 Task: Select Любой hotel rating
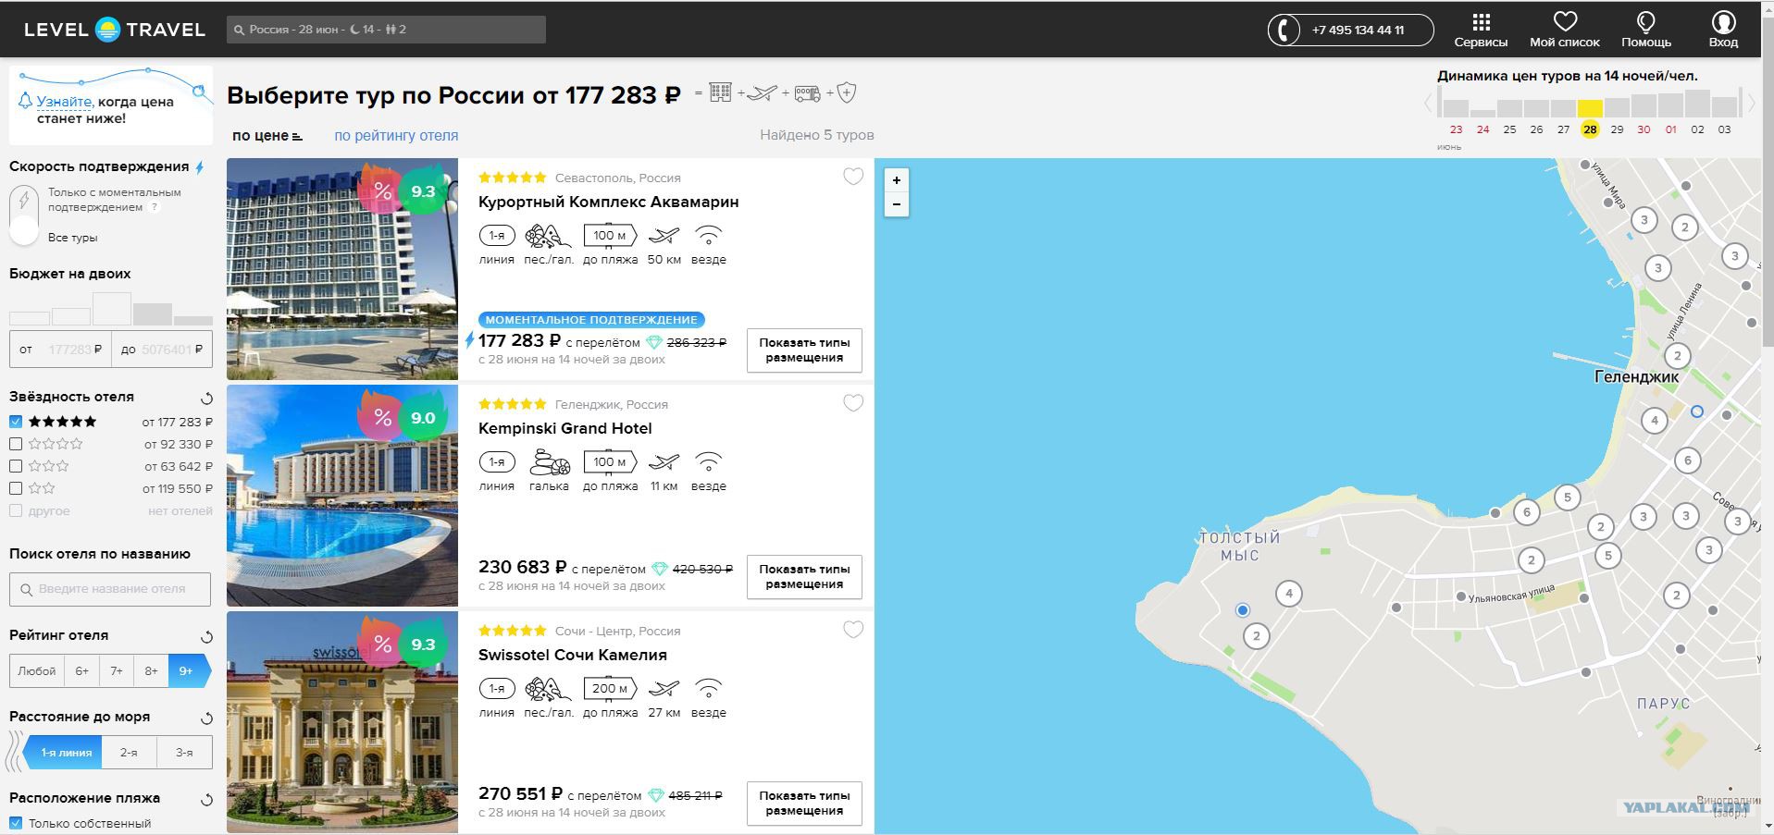(x=37, y=671)
